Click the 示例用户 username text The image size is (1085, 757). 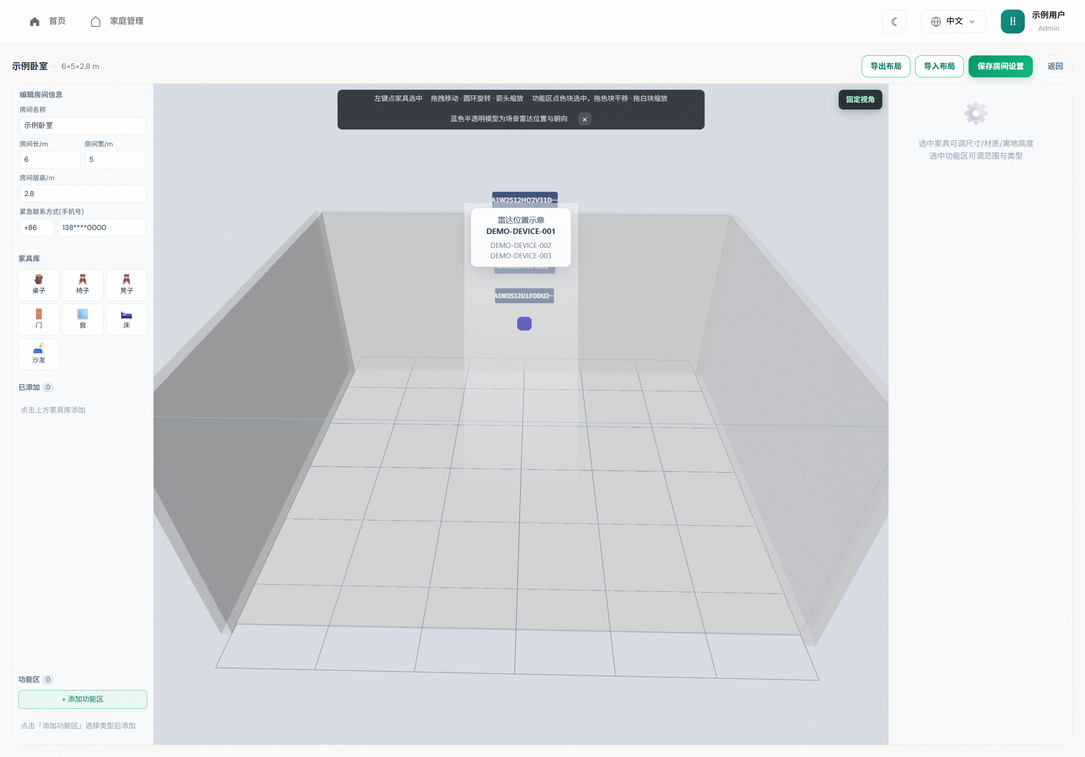pyautogui.click(x=1048, y=15)
